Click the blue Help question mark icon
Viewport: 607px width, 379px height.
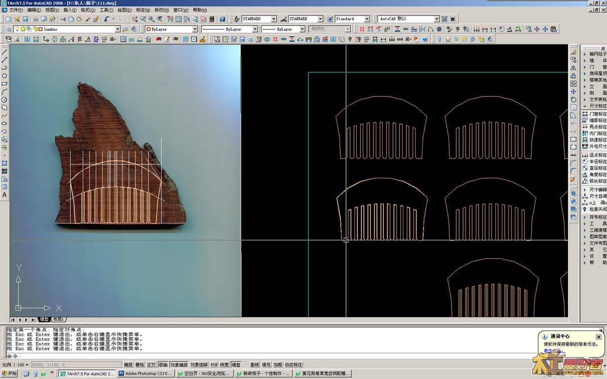222,19
